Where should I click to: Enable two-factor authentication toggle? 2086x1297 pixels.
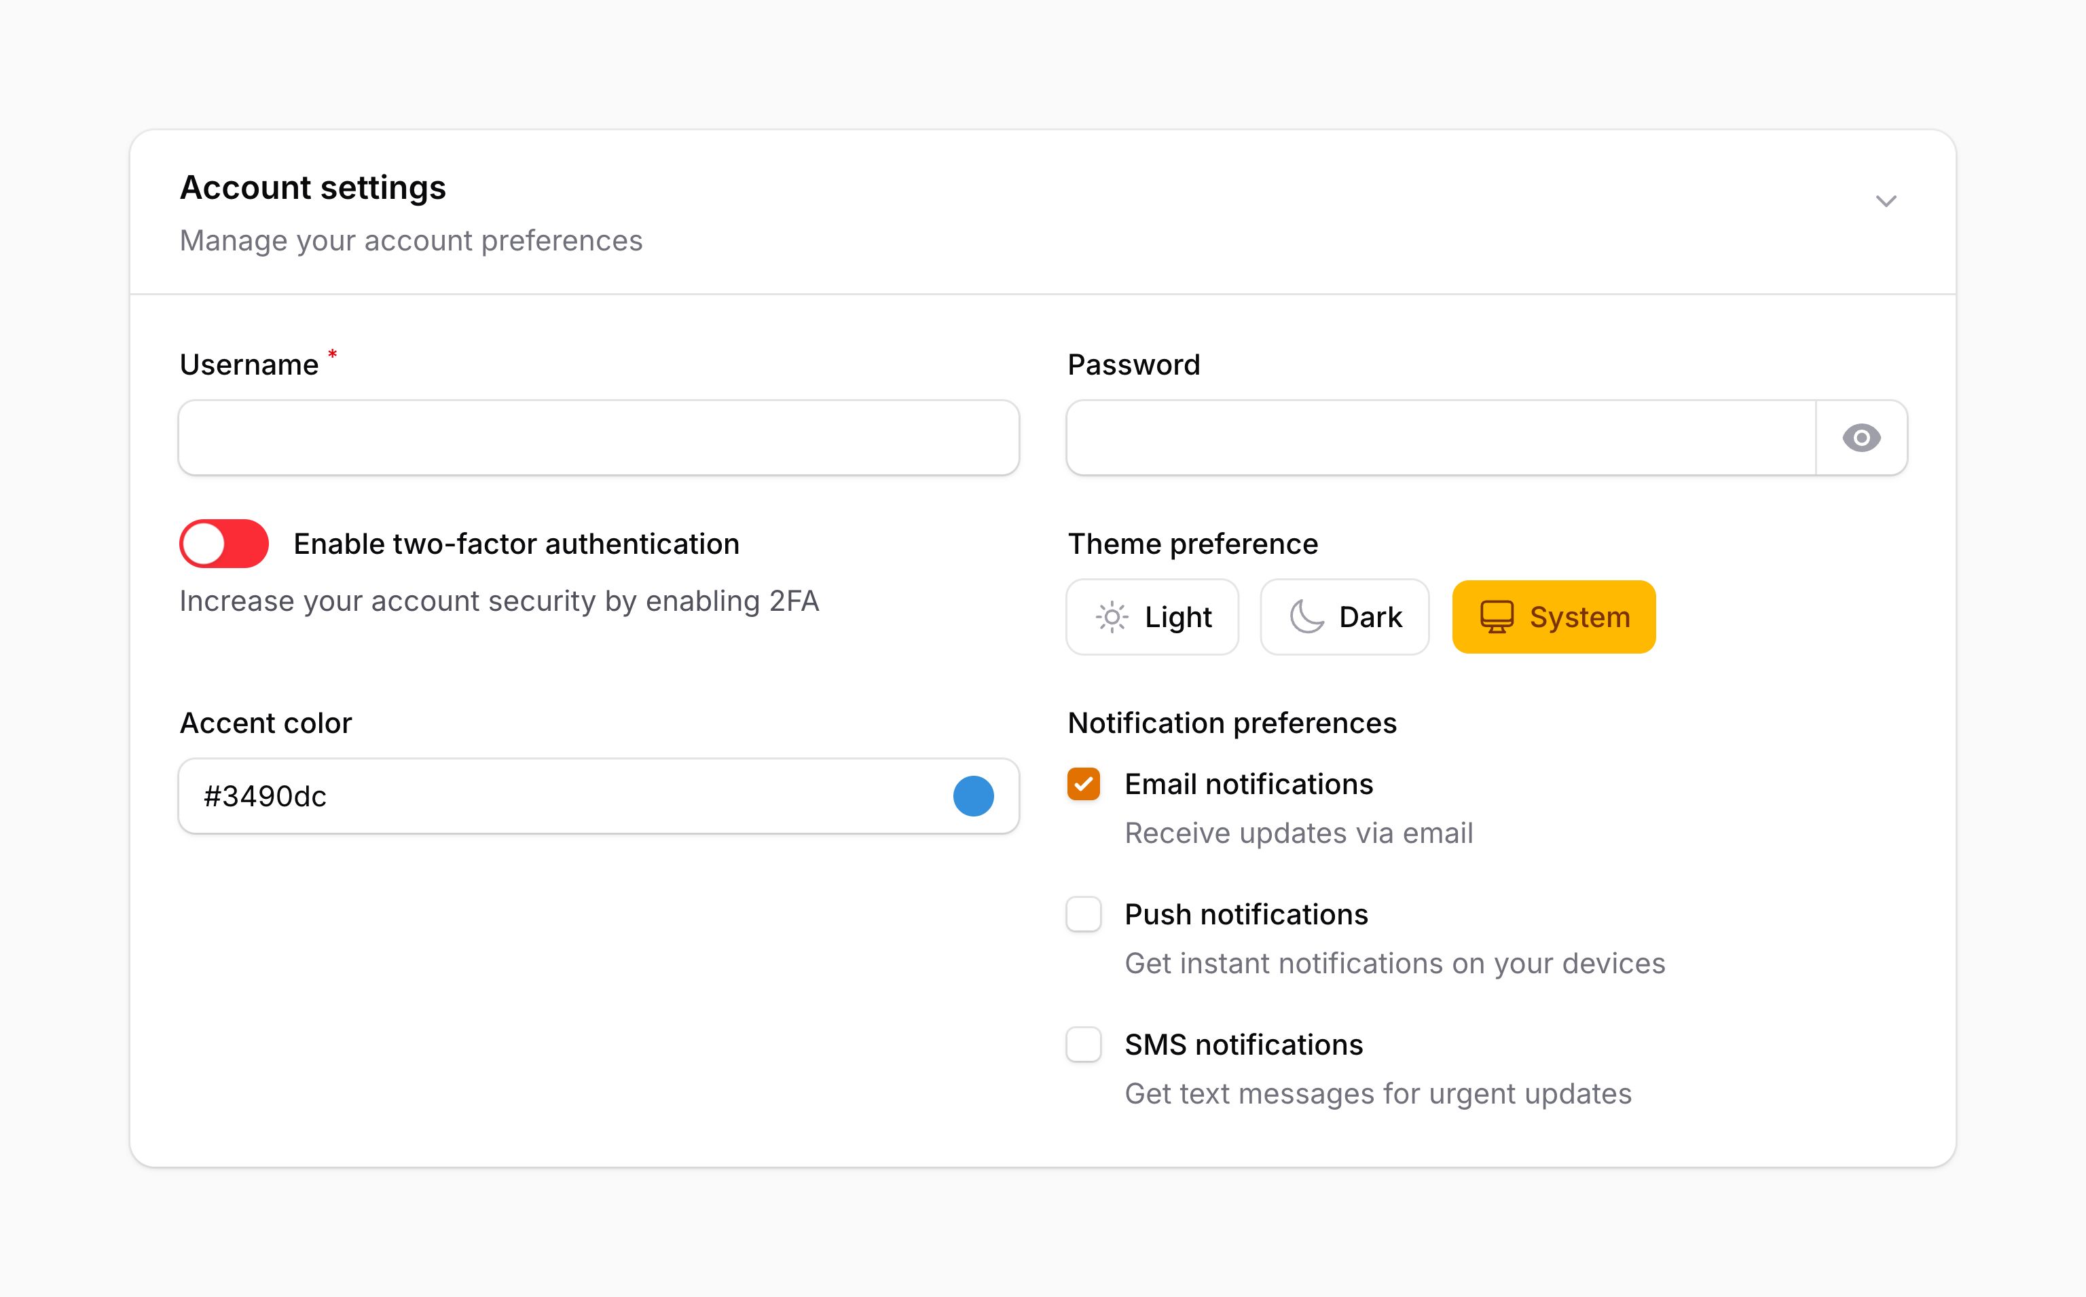(x=223, y=543)
